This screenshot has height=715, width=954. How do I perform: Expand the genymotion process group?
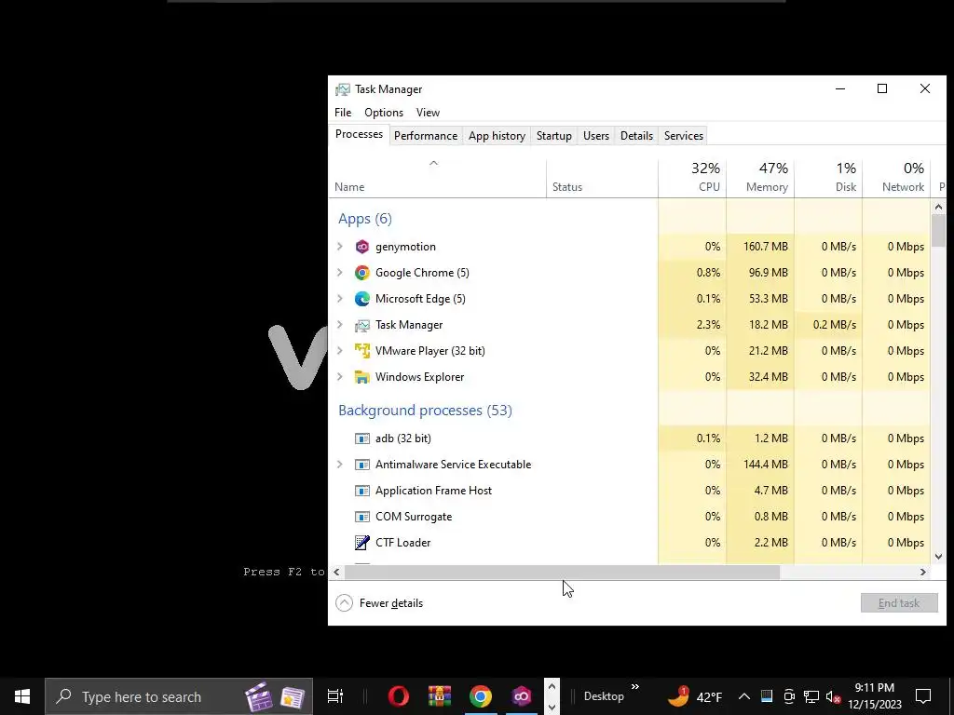point(340,247)
